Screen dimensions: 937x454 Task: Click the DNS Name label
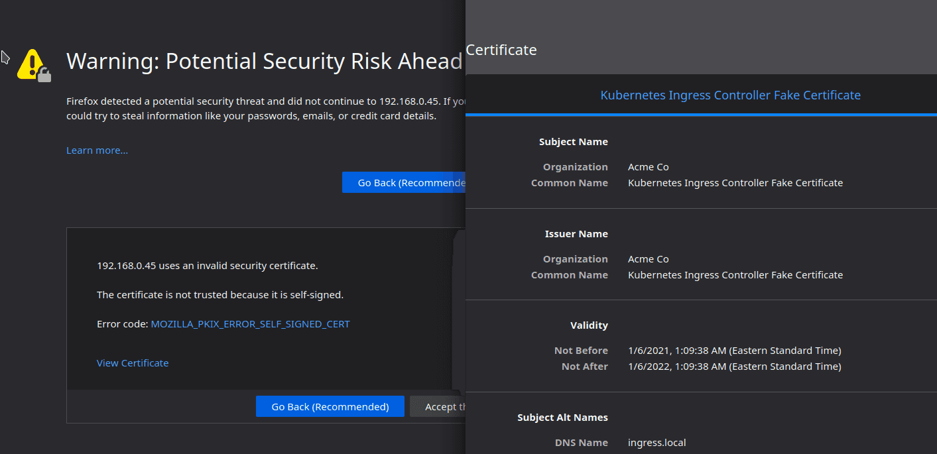coord(582,443)
